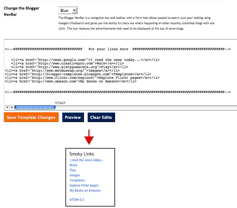Visit the Images link
Screen dimensions: 237x208
[75, 175]
